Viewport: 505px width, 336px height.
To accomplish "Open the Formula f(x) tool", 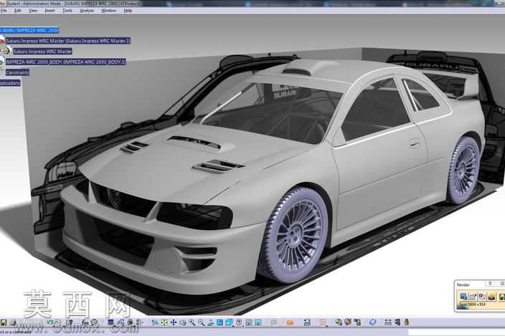I will 85,322.
